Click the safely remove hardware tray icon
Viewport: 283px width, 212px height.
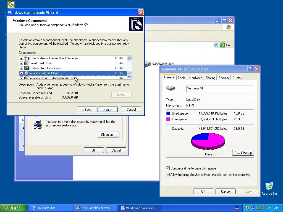click(257, 208)
